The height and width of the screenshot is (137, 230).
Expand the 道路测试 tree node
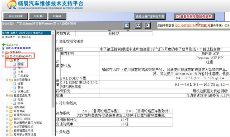[7, 107]
